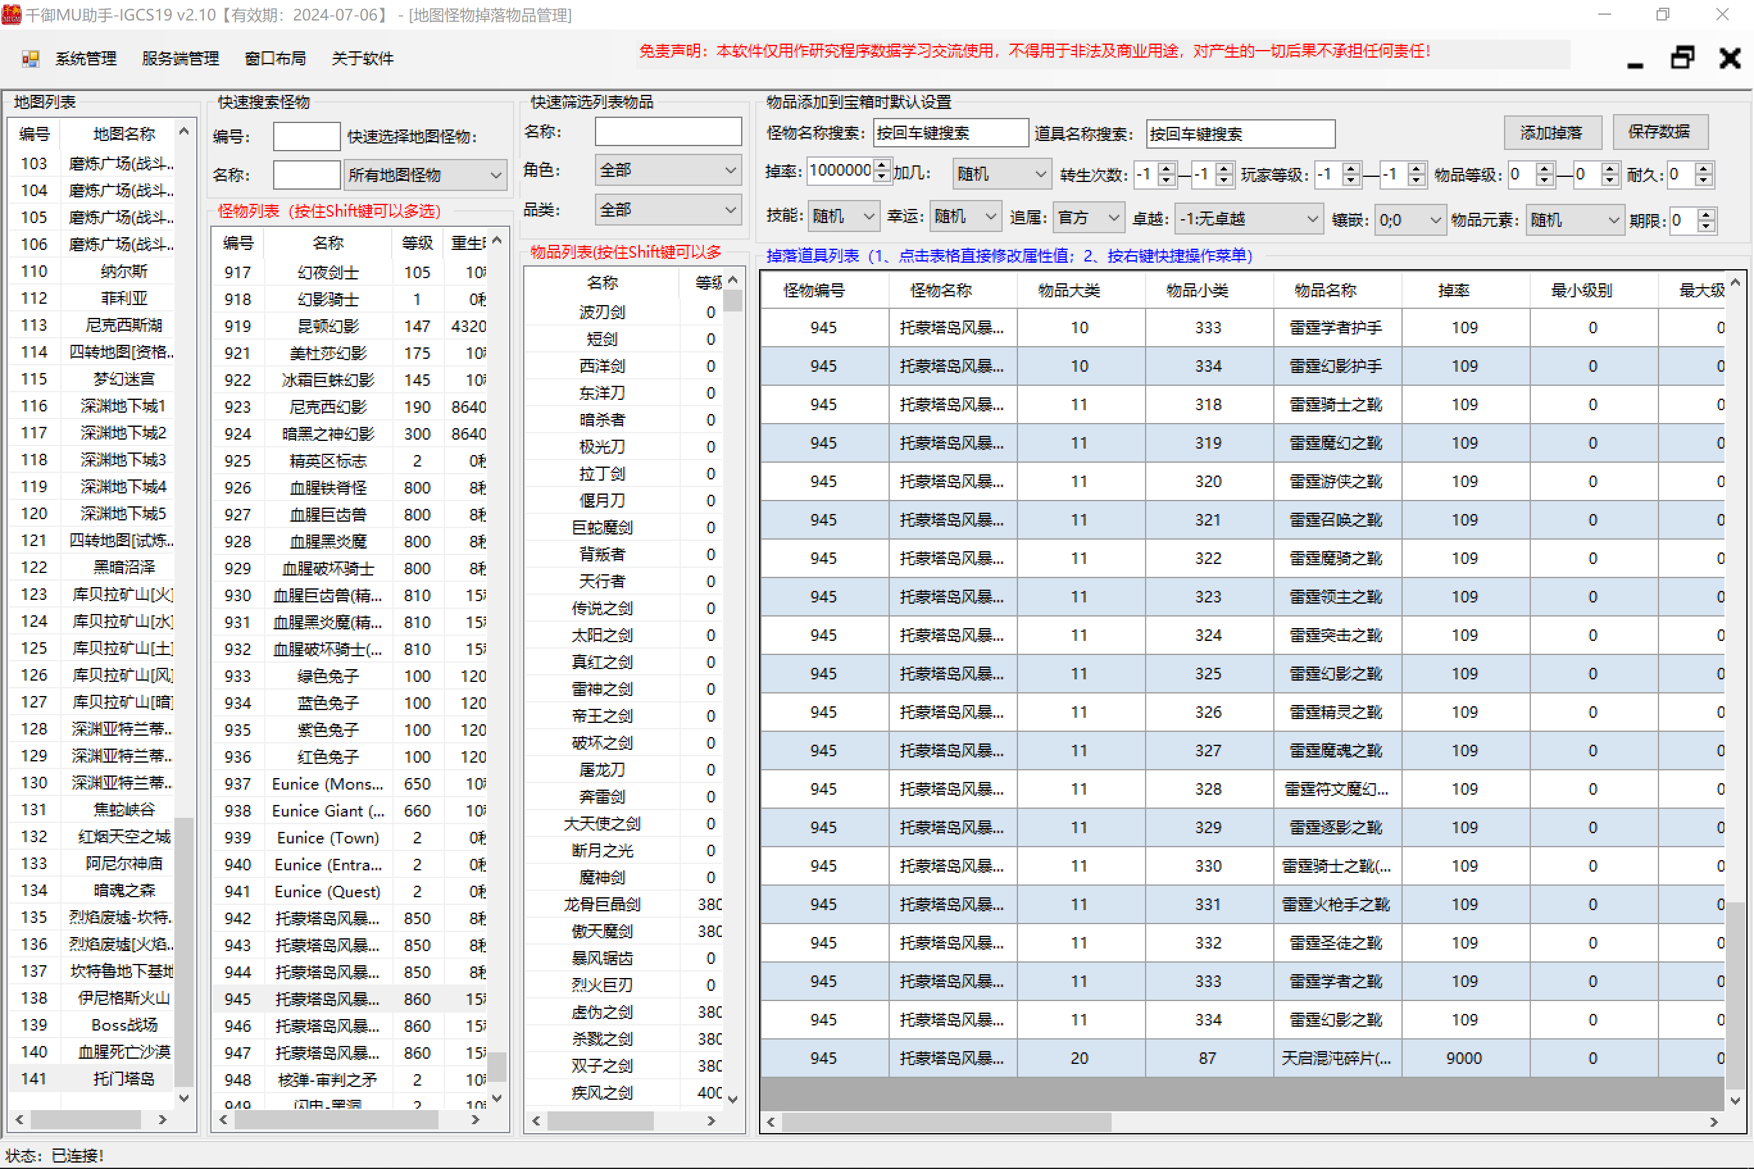The height and width of the screenshot is (1169, 1754).
Task: Open the 加几 dropdown
Action: pos(1001,174)
